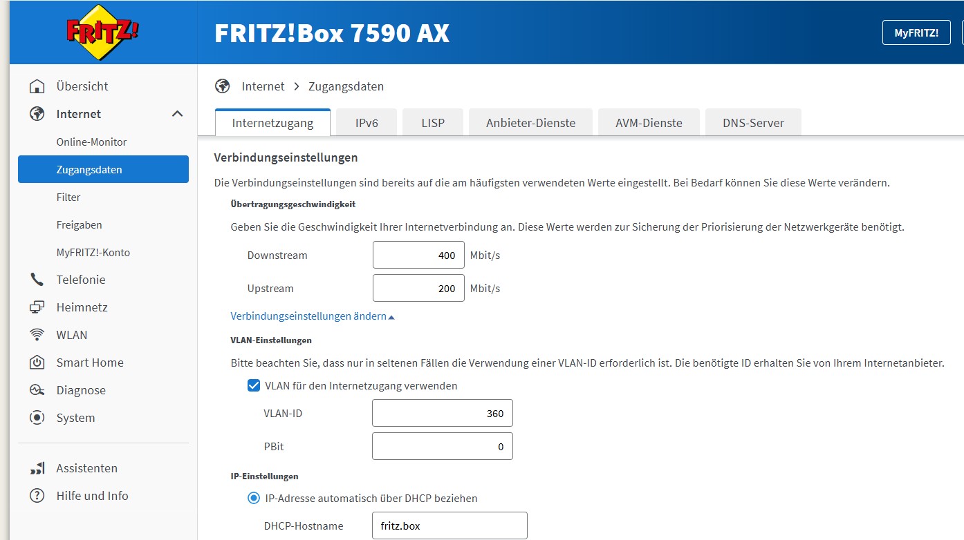Click the Heimnetz network devices icon

[x=37, y=307]
